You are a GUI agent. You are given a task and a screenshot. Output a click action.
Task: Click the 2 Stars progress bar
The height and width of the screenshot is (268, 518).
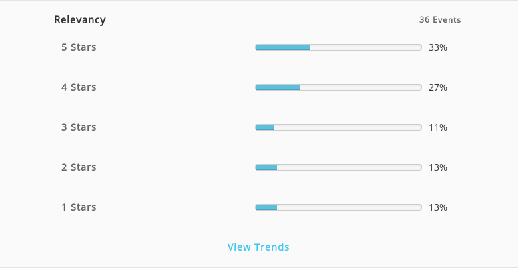338,167
